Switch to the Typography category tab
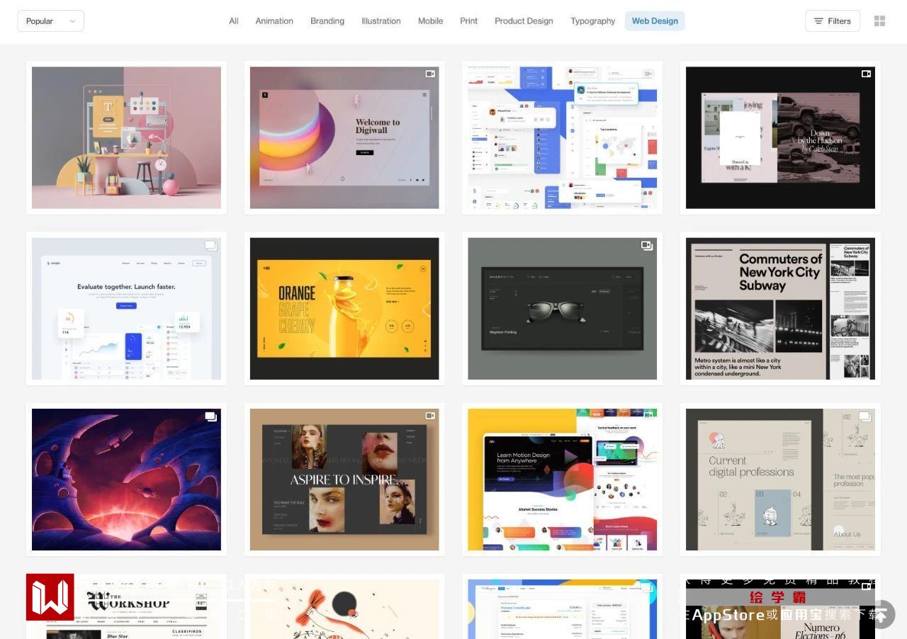Screen dimensions: 907x639 tap(593, 21)
